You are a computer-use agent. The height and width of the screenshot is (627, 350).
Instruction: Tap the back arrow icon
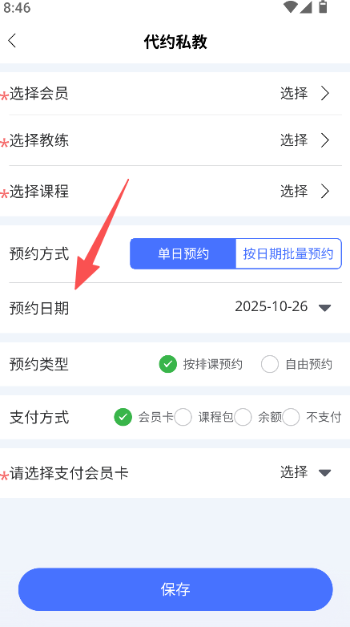pyautogui.click(x=12, y=41)
